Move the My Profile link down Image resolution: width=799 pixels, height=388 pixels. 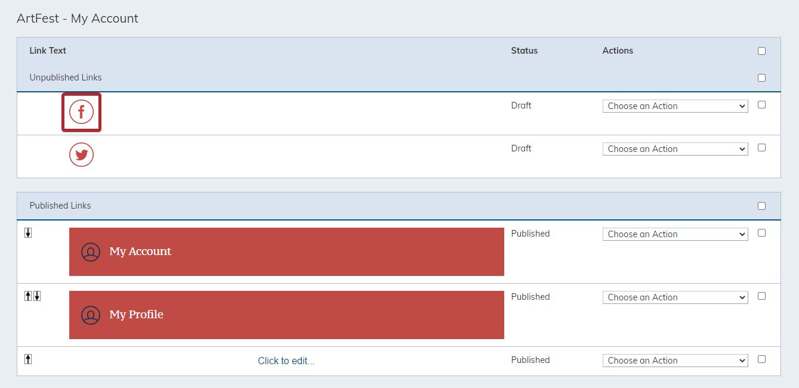(x=37, y=296)
